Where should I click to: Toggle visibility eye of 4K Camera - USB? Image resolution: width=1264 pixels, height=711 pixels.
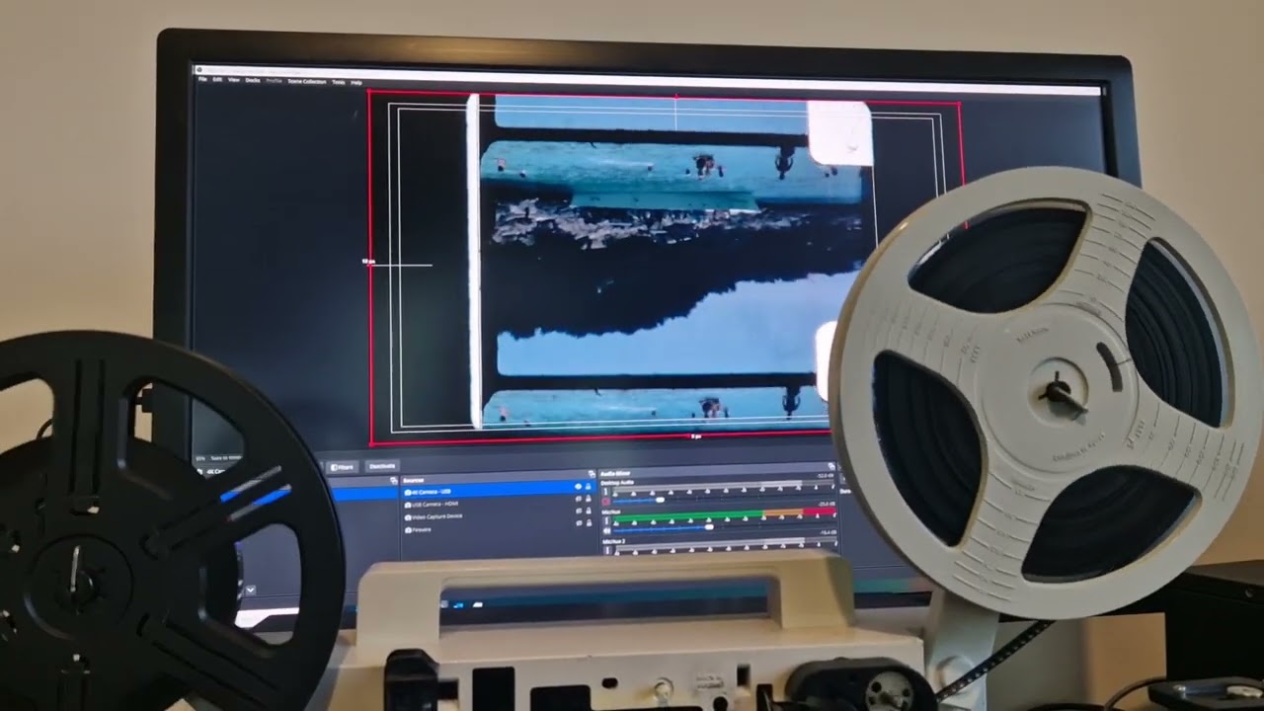click(x=579, y=486)
